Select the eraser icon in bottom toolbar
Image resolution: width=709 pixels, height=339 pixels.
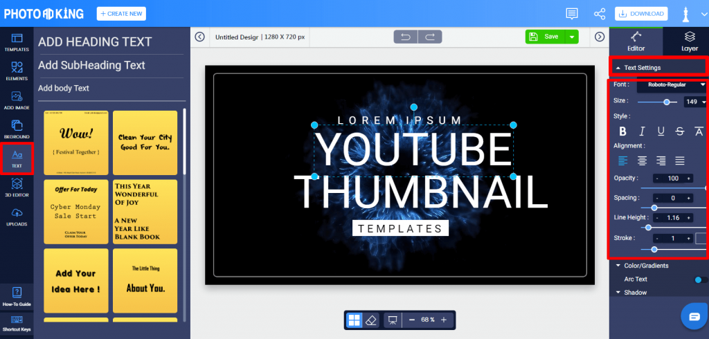pos(371,320)
